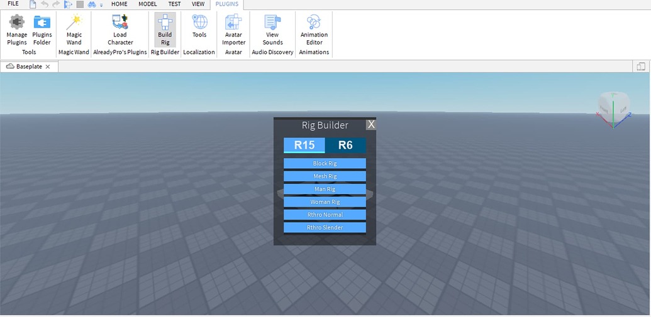Click the Load Character plugin icon

click(120, 30)
